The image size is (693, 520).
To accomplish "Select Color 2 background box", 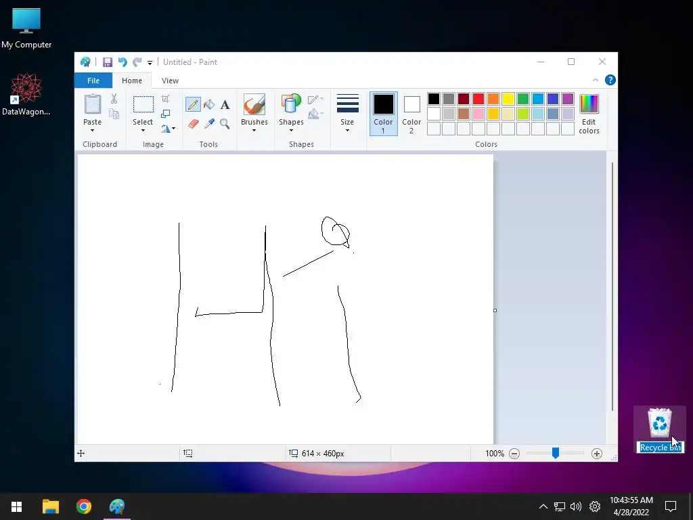I will pyautogui.click(x=411, y=113).
